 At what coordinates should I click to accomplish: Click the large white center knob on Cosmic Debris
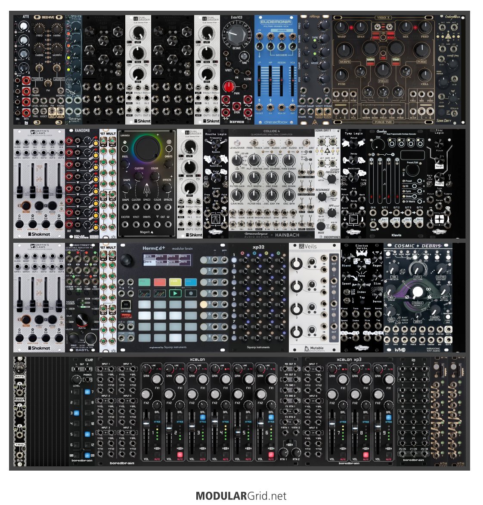tap(418, 292)
